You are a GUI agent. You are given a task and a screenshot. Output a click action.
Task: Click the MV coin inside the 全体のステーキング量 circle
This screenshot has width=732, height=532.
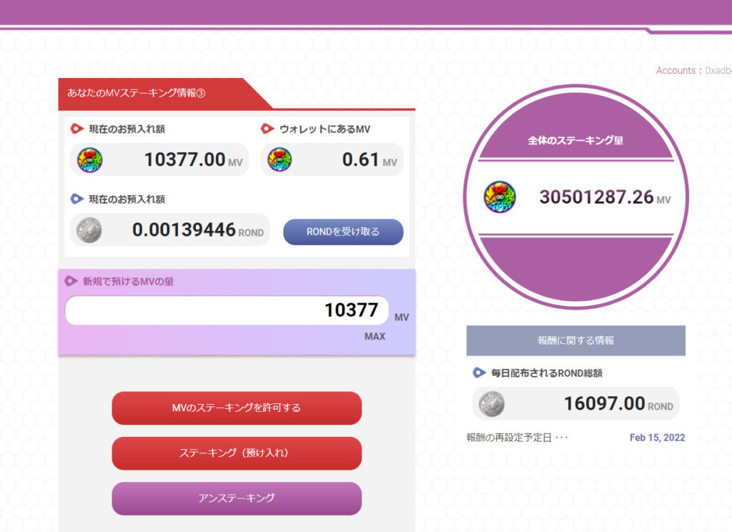coord(500,197)
